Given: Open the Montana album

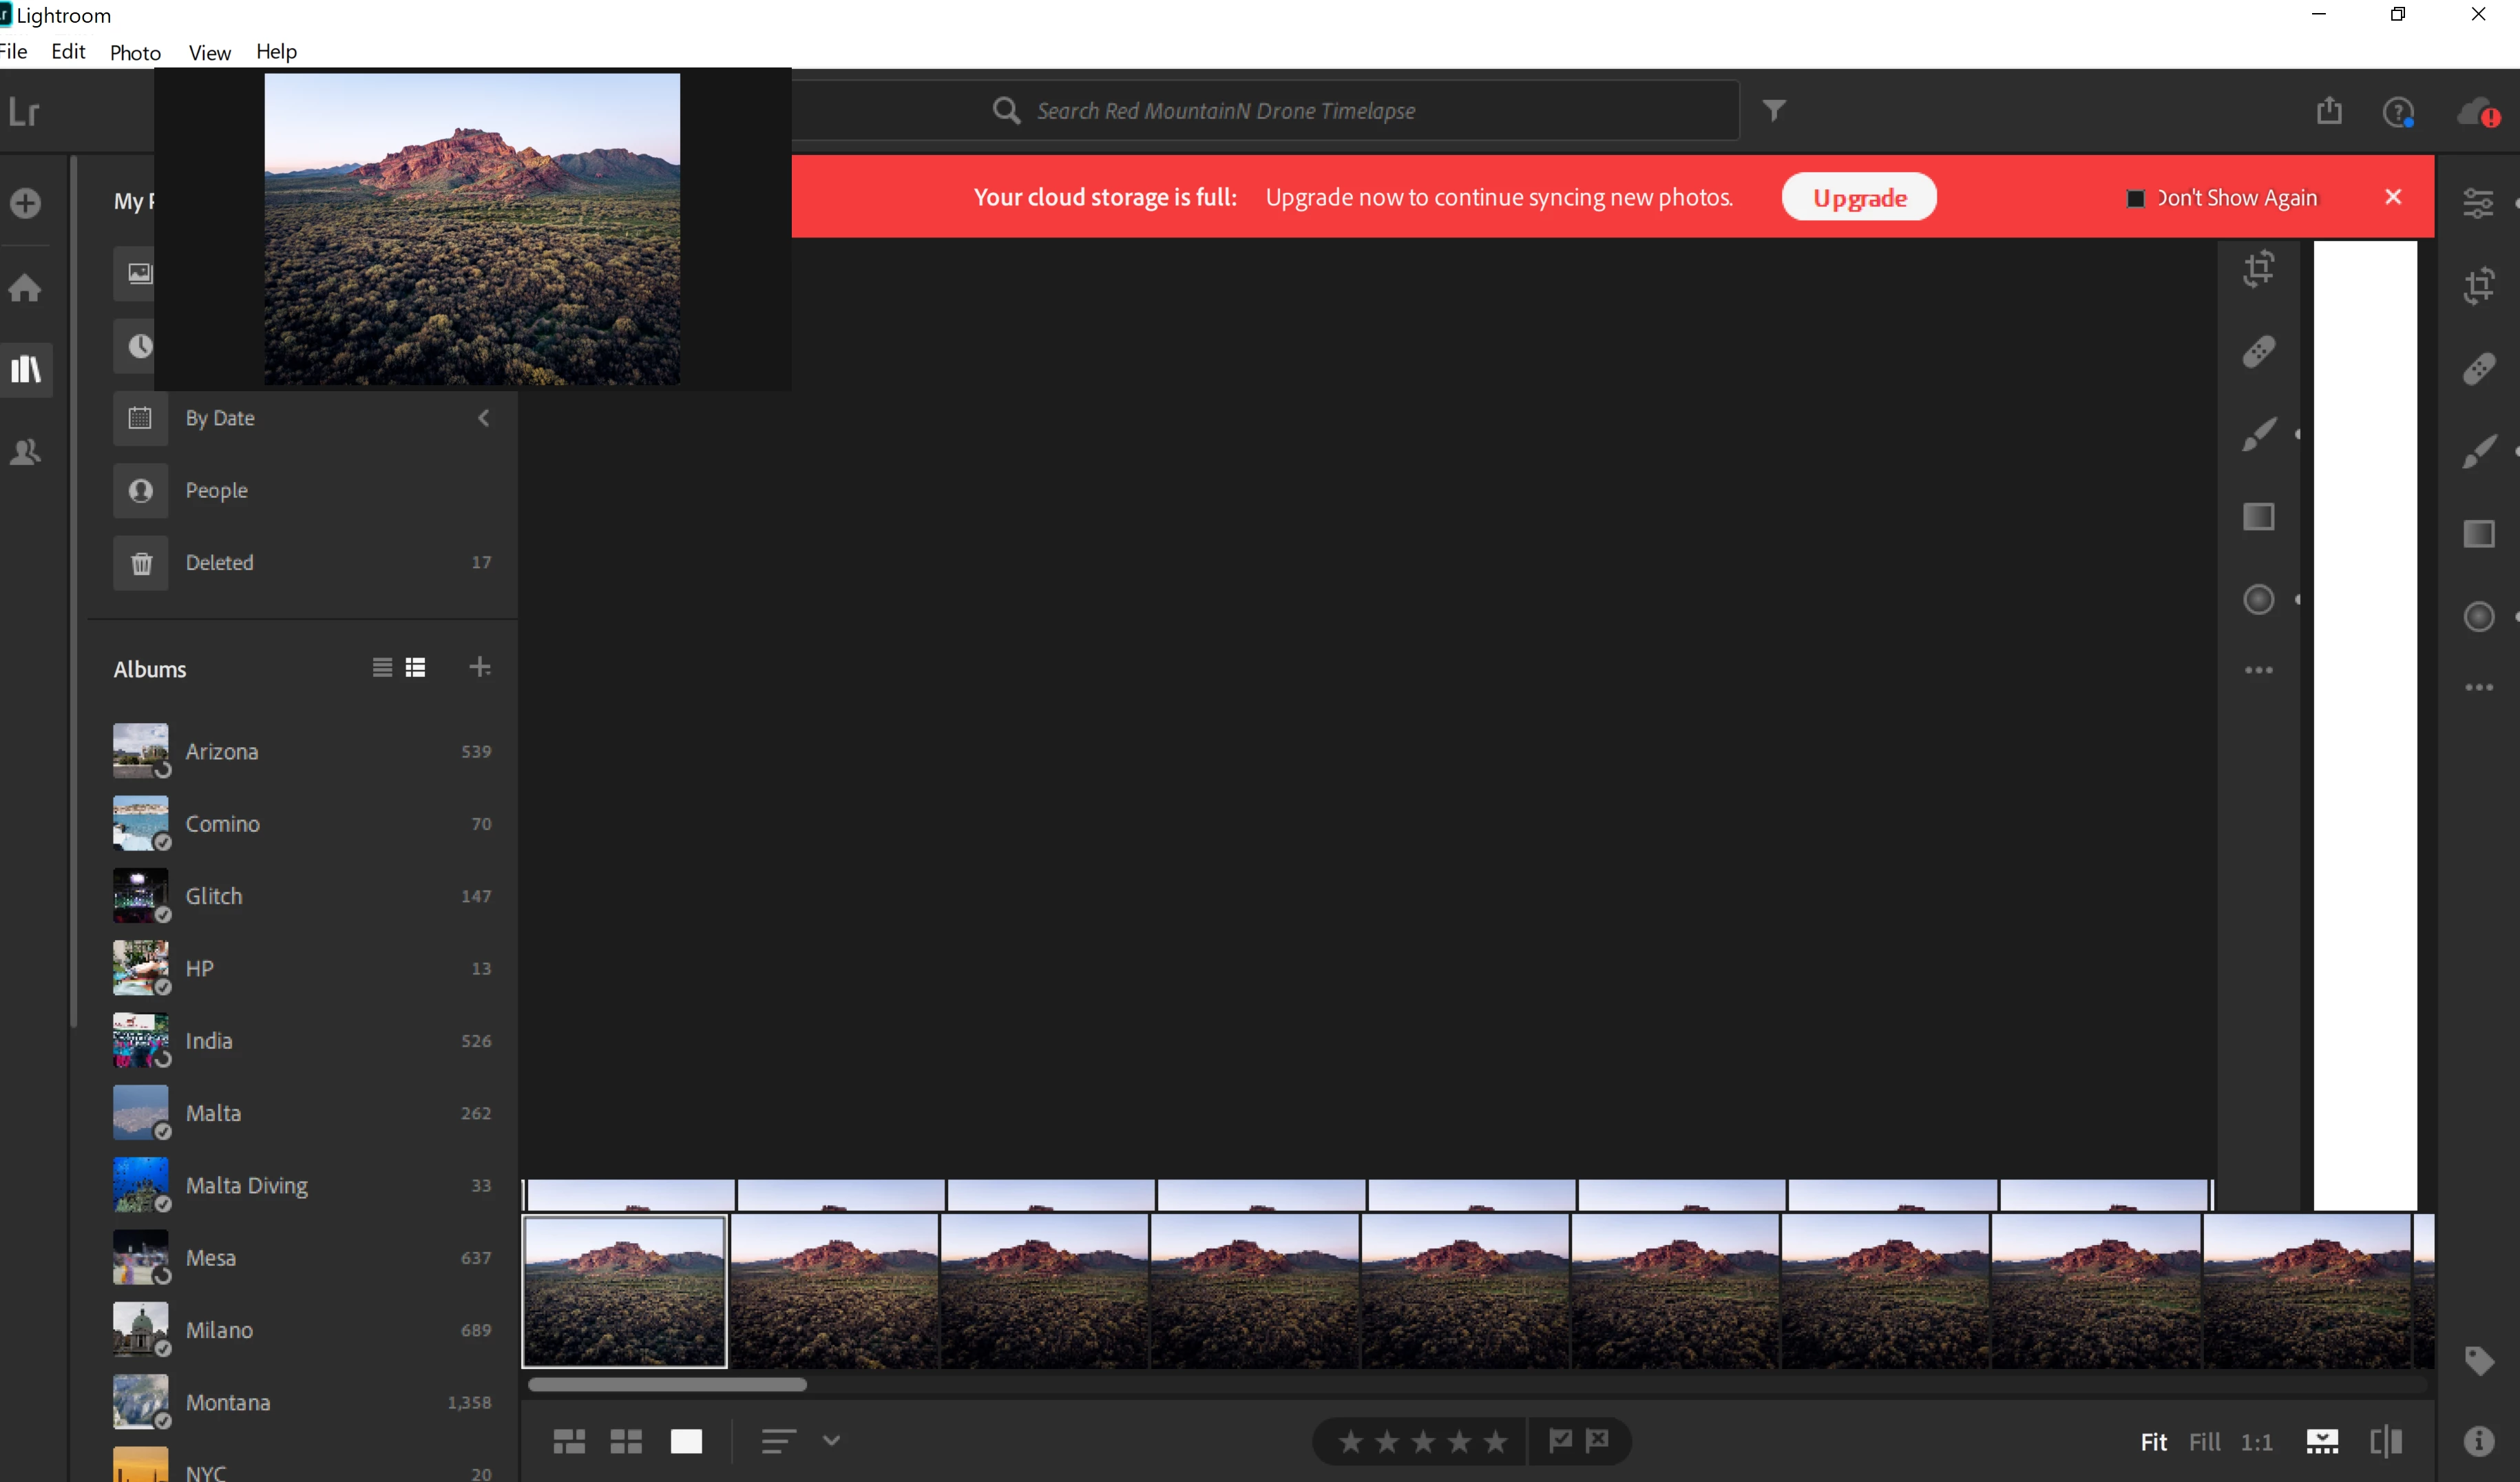Looking at the screenshot, I should point(228,1402).
